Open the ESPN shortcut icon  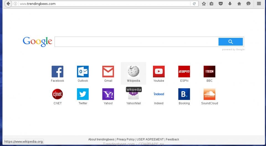pos(184,71)
